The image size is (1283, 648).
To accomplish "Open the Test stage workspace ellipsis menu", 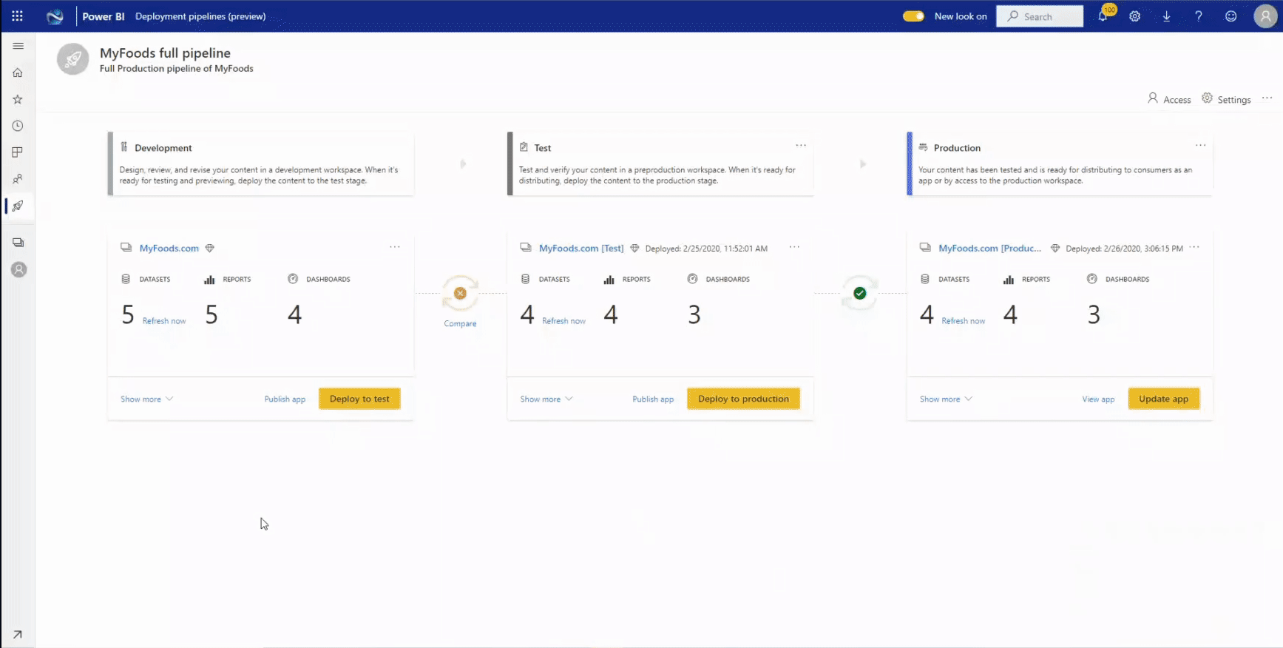I will click(x=794, y=247).
